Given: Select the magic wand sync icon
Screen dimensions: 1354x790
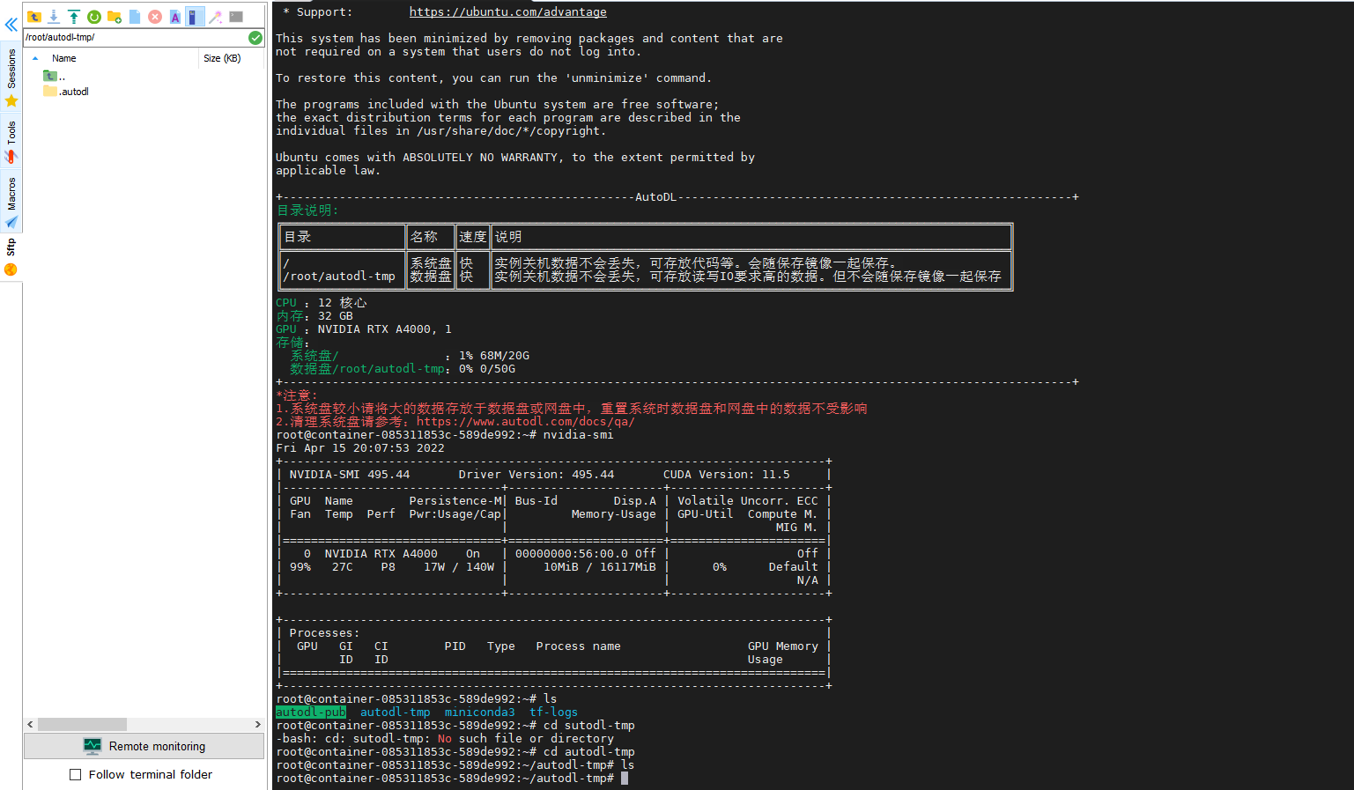Looking at the screenshot, I should point(215,16).
